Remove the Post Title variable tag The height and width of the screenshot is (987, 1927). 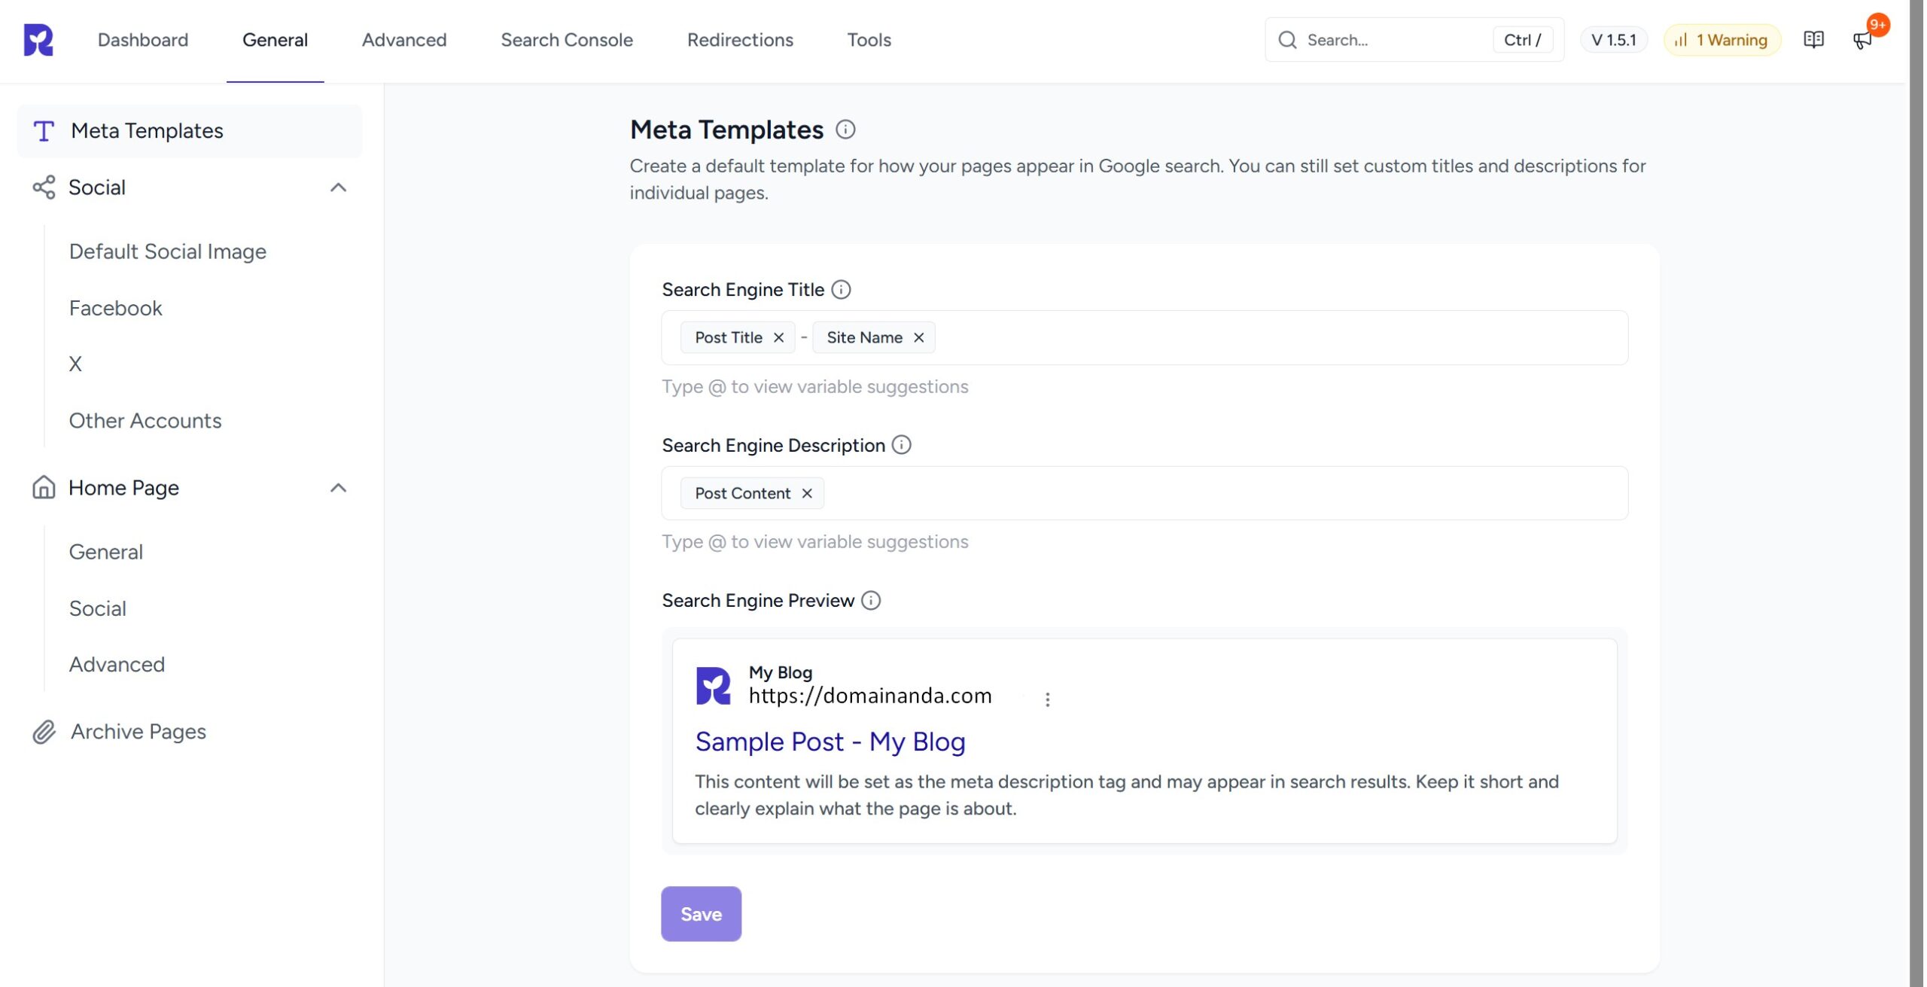point(778,338)
